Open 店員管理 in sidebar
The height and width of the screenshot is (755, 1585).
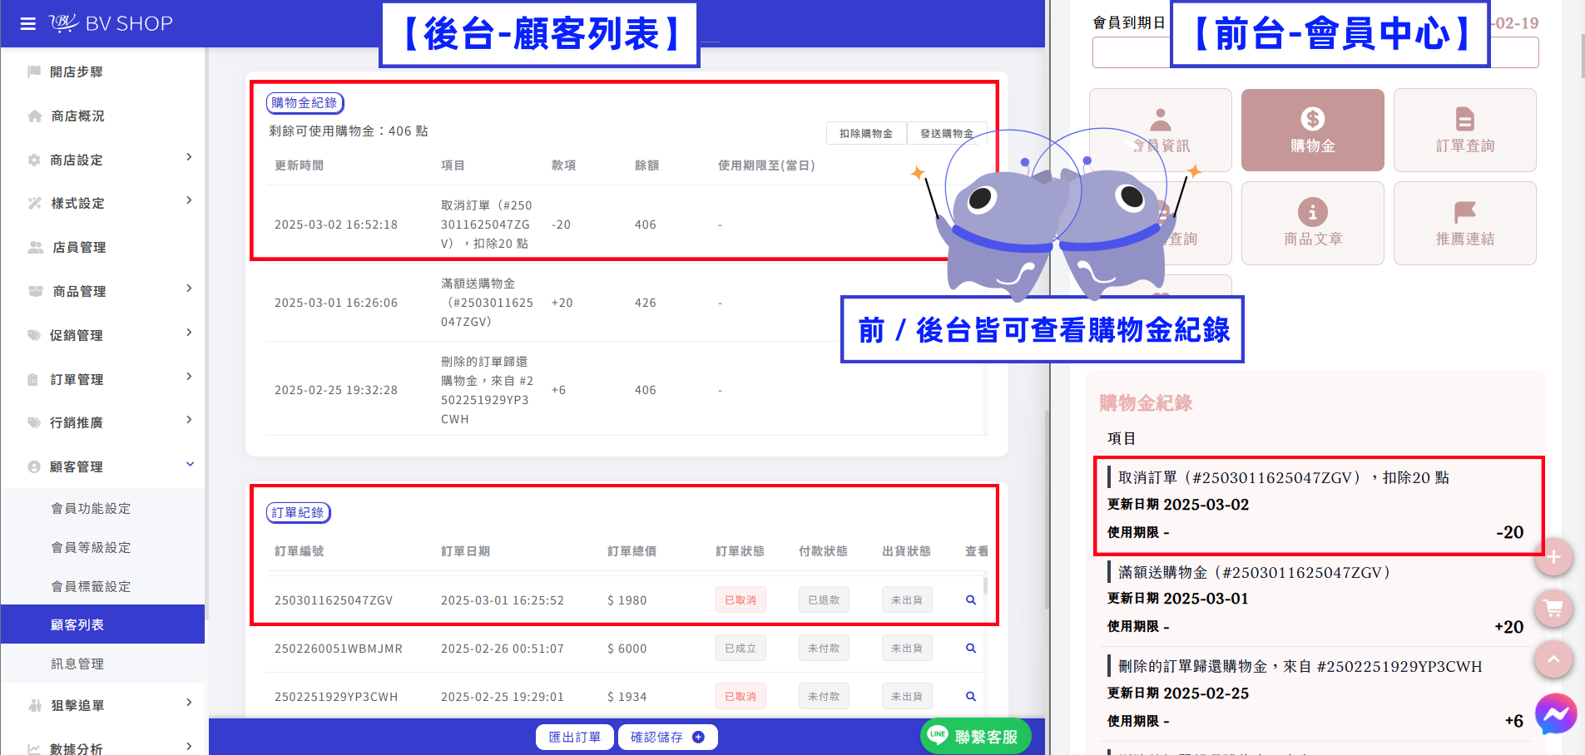pyautogui.click(x=102, y=247)
